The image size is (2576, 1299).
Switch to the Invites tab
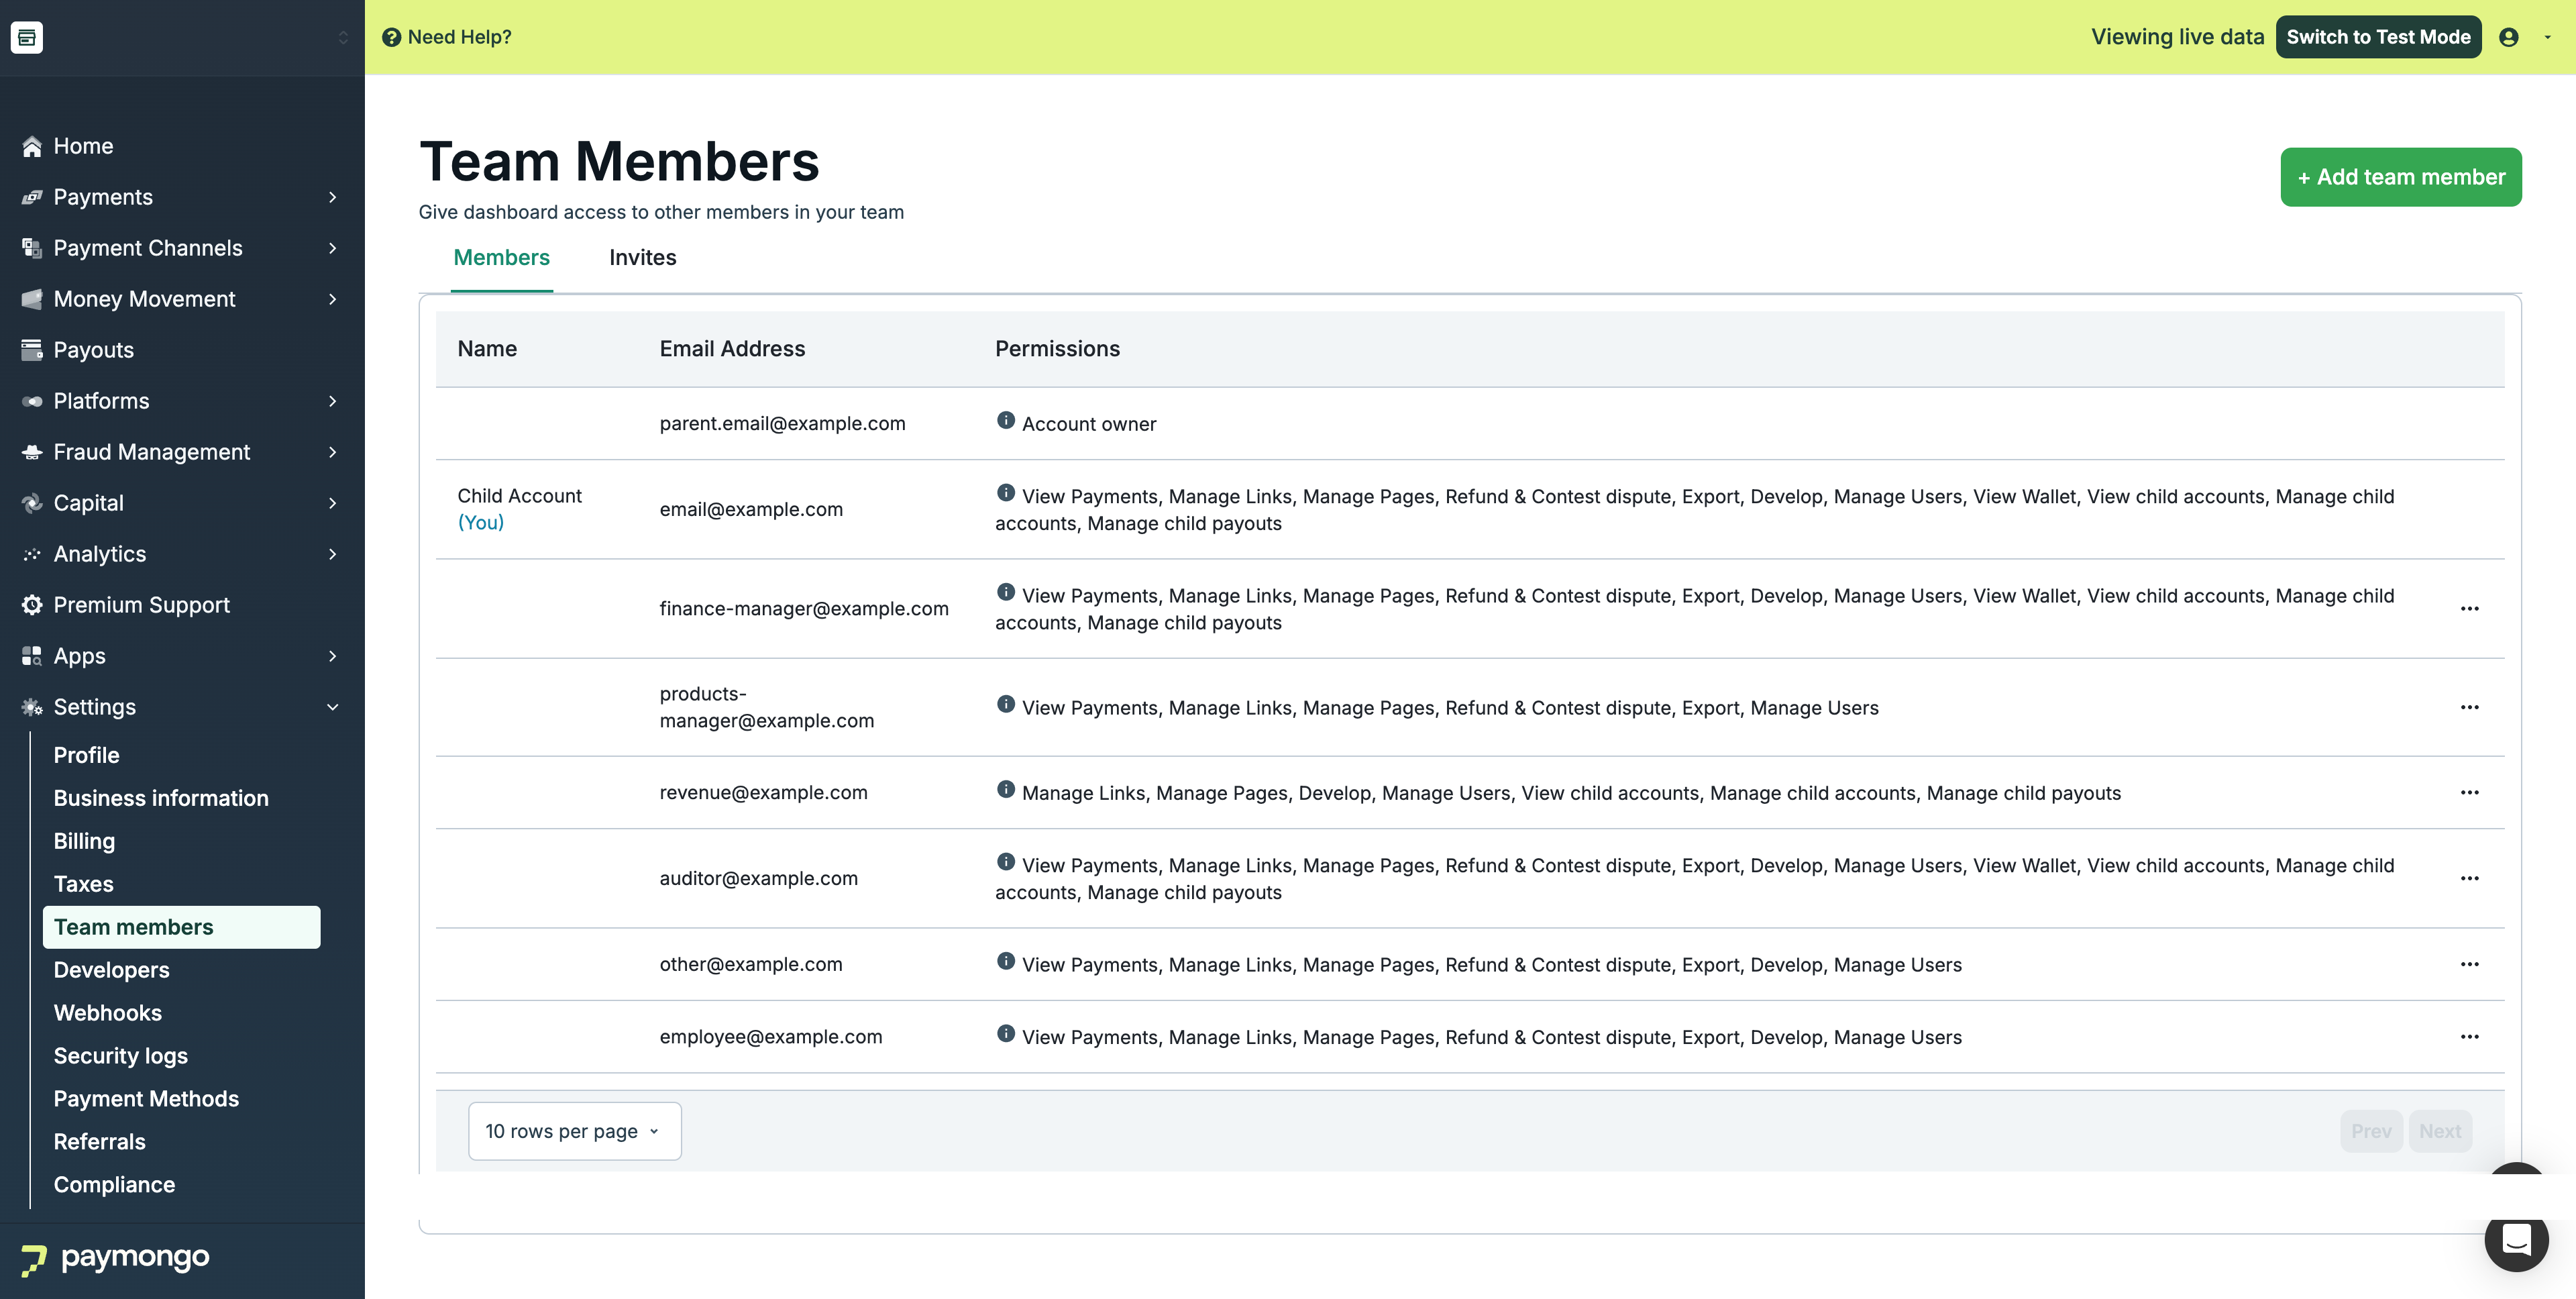(642, 258)
